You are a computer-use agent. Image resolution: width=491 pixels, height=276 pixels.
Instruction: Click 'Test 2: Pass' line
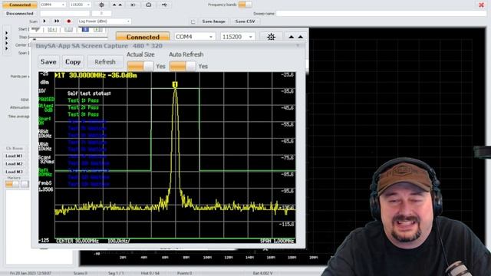[x=83, y=107]
